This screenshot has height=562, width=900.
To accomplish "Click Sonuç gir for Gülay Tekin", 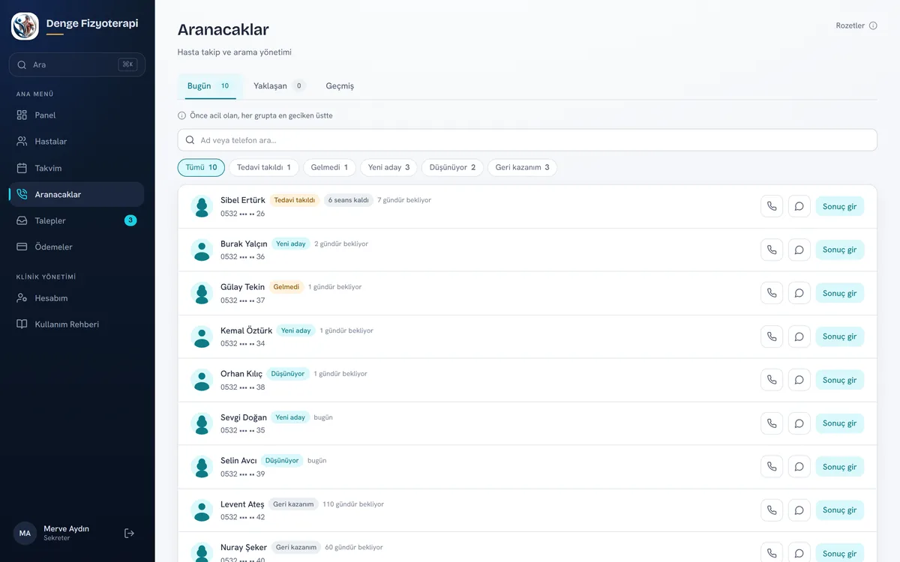I will [840, 293].
